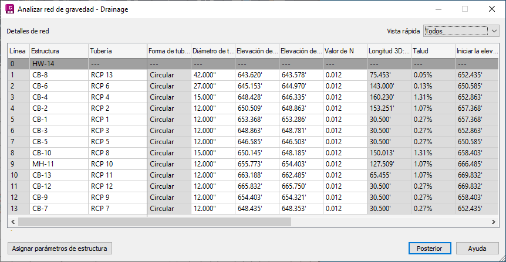
Task: Click the Iniciar la elev... column header
Action: pyautogui.click(x=477, y=51)
